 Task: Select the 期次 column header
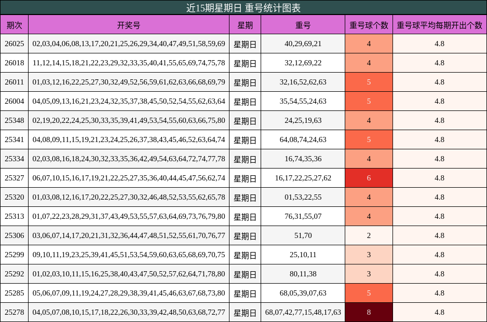click(x=15, y=24)
